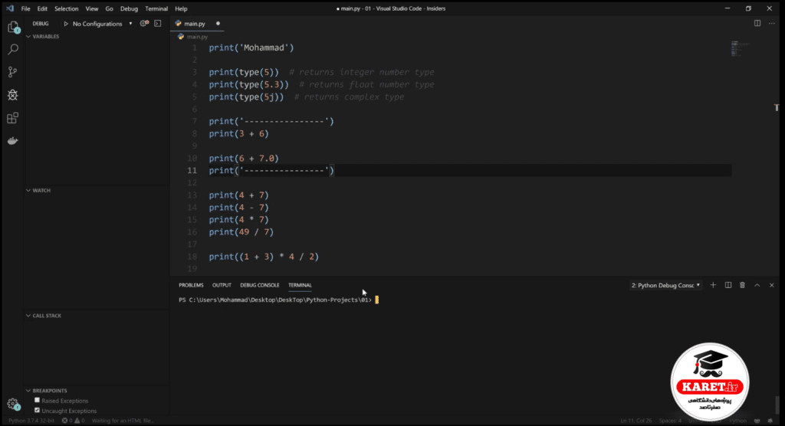Click the comment '# returns complex type'

[349, 97]
